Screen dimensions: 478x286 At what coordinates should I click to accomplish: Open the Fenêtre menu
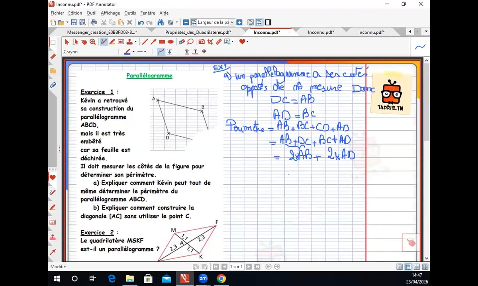click(x=148, y=13)
